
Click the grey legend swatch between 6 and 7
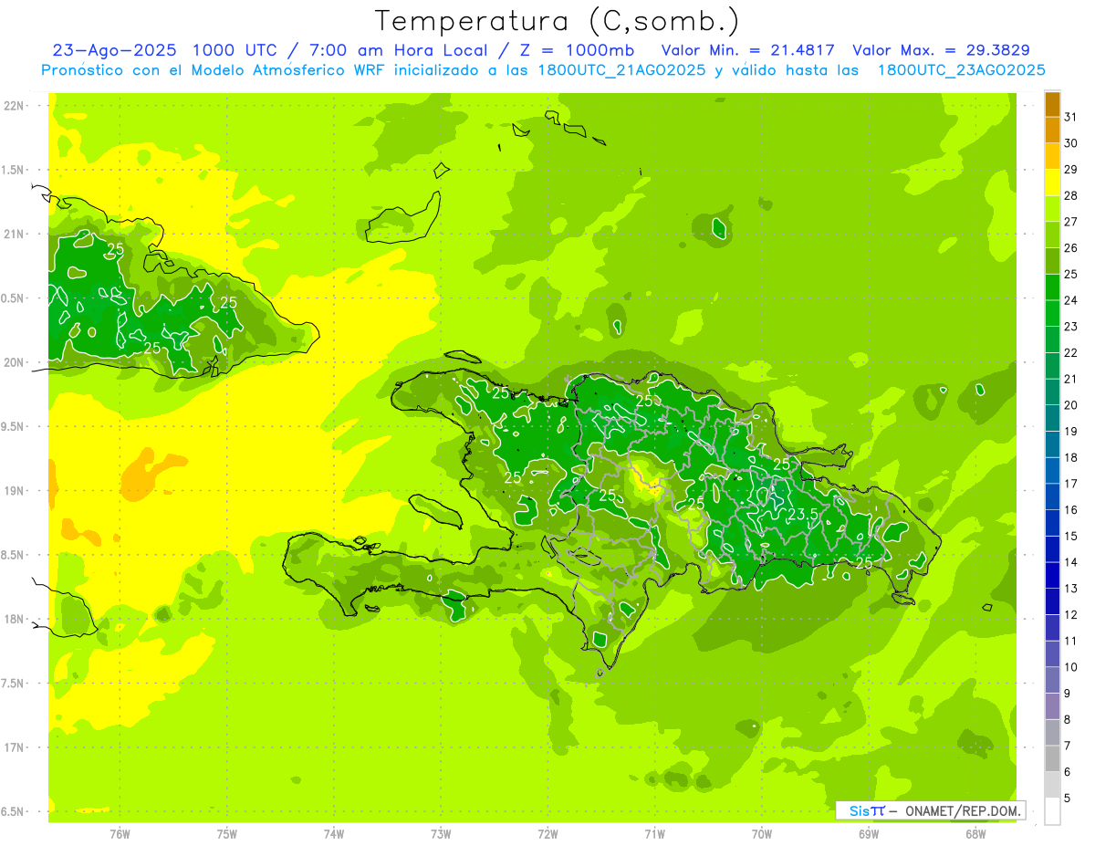(x=1052, y=758)
